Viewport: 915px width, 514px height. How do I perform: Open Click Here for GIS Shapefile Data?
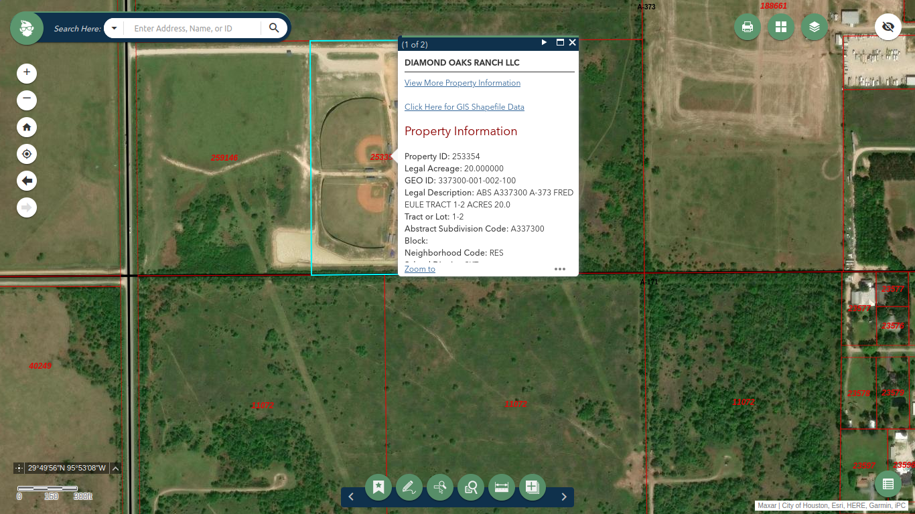464,107
